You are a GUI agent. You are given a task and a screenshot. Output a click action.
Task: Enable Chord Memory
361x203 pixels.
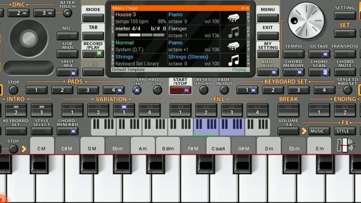click(x=293, y=72)
